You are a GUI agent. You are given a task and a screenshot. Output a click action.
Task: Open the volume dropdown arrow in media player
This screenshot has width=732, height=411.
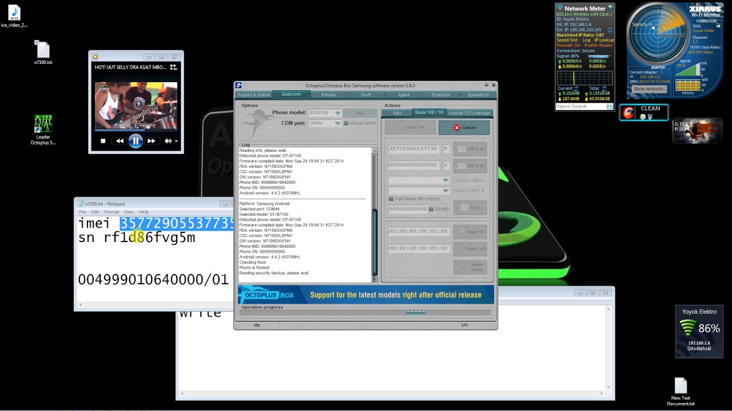[176, 141]
